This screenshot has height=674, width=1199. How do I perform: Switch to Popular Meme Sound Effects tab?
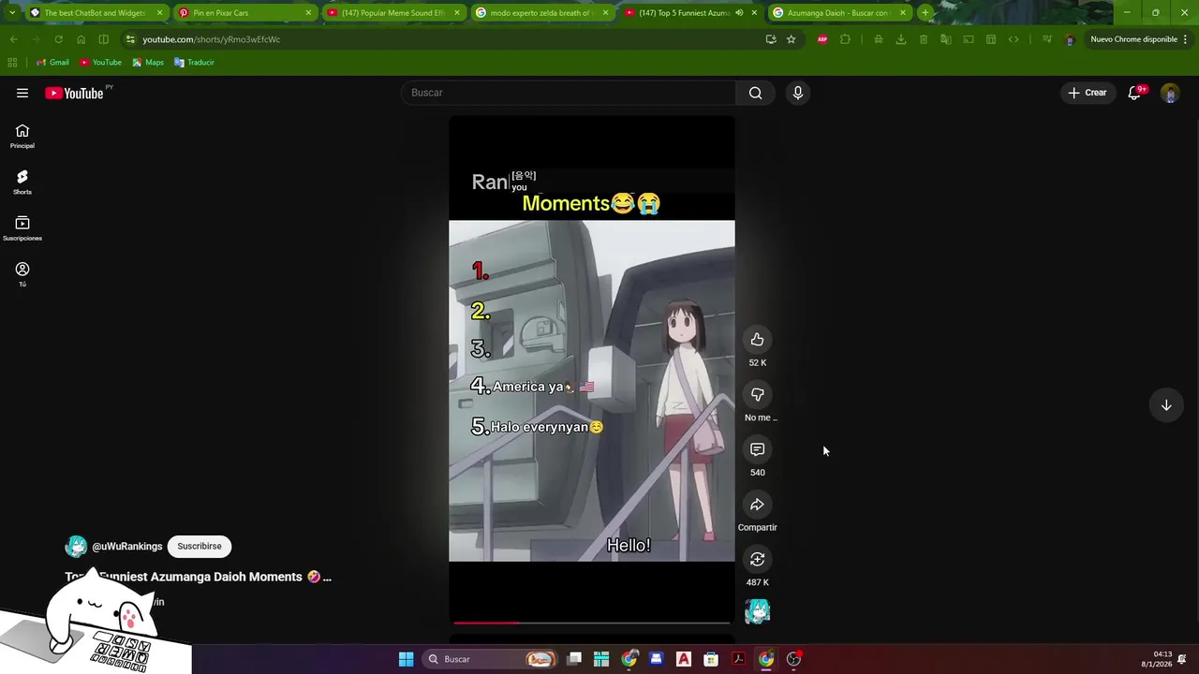point(392,13)
